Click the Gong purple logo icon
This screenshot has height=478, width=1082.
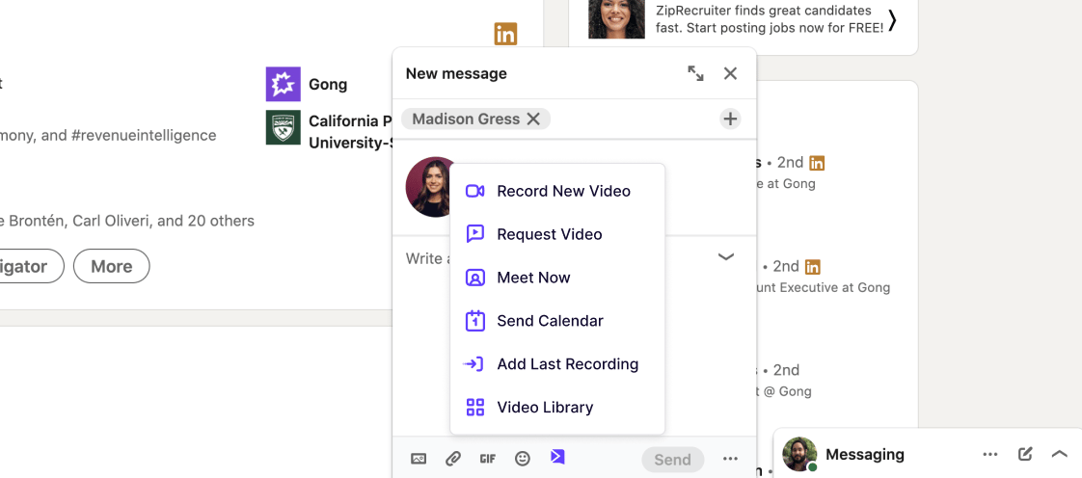tap(283, 84)
